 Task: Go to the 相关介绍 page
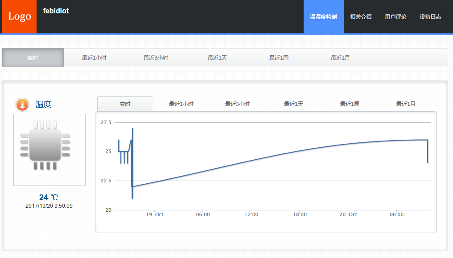[x=361, y=17]
